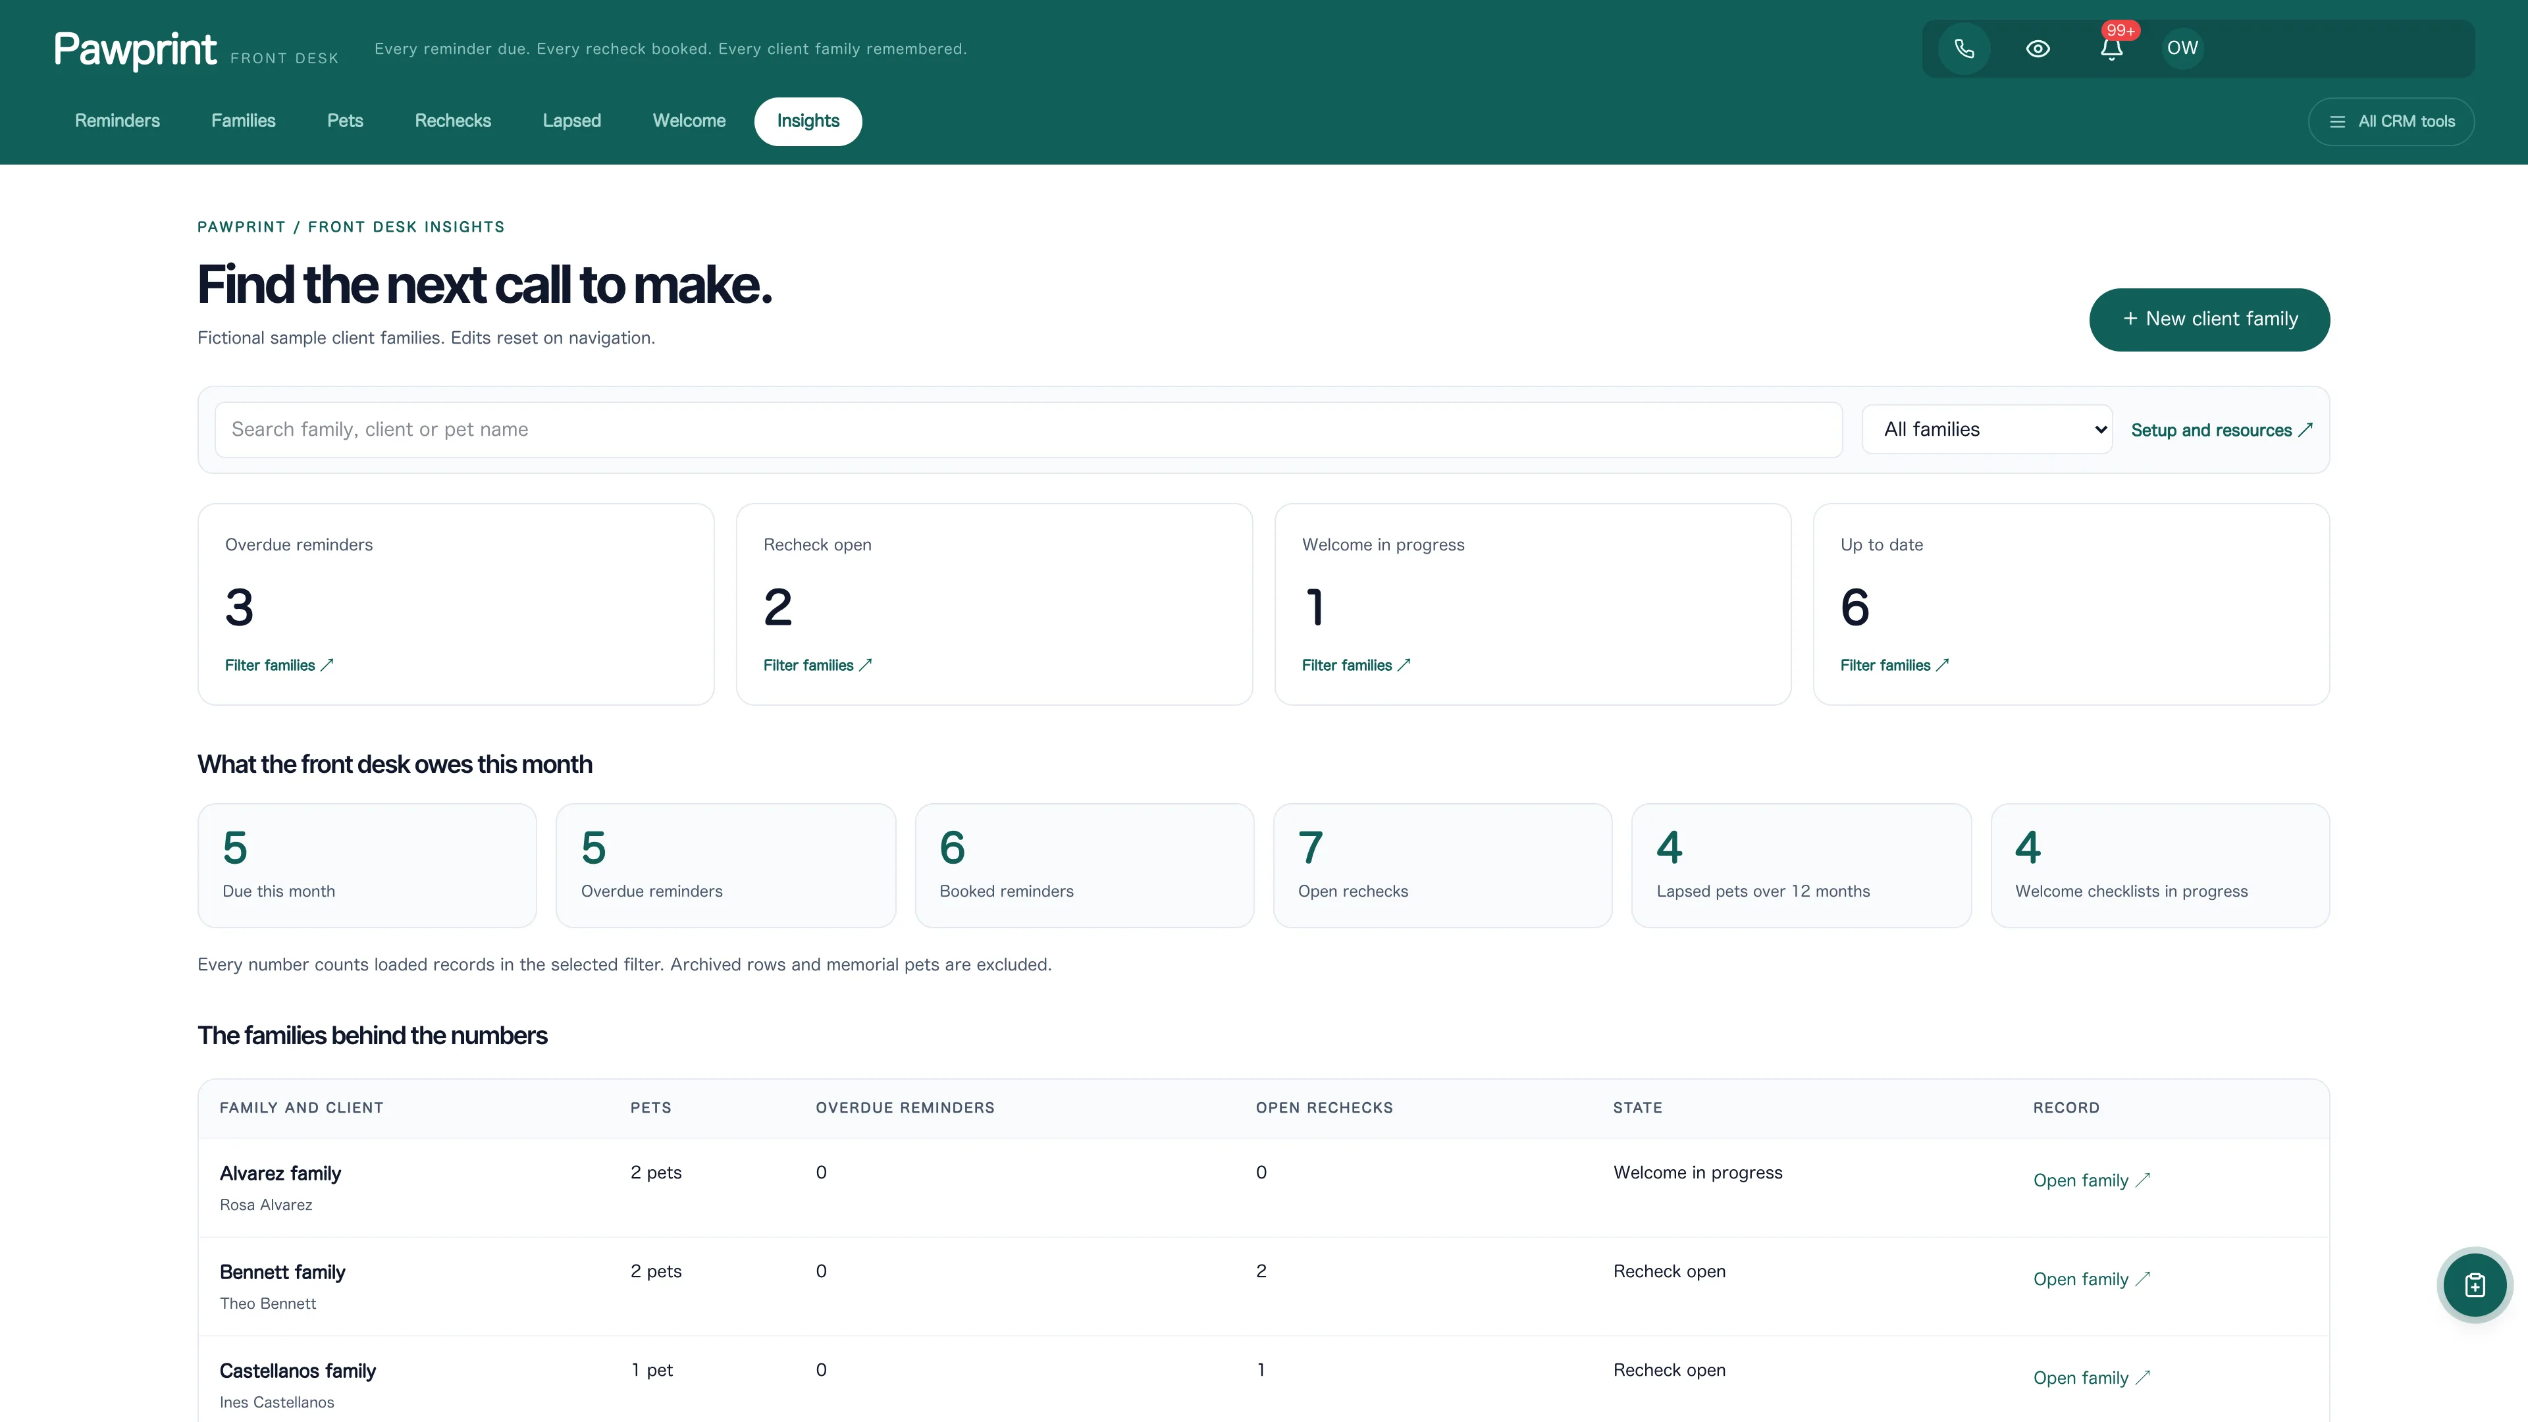
Task: Toggle the eye visibility icon in header
Action: click(x=2038, y=48)
